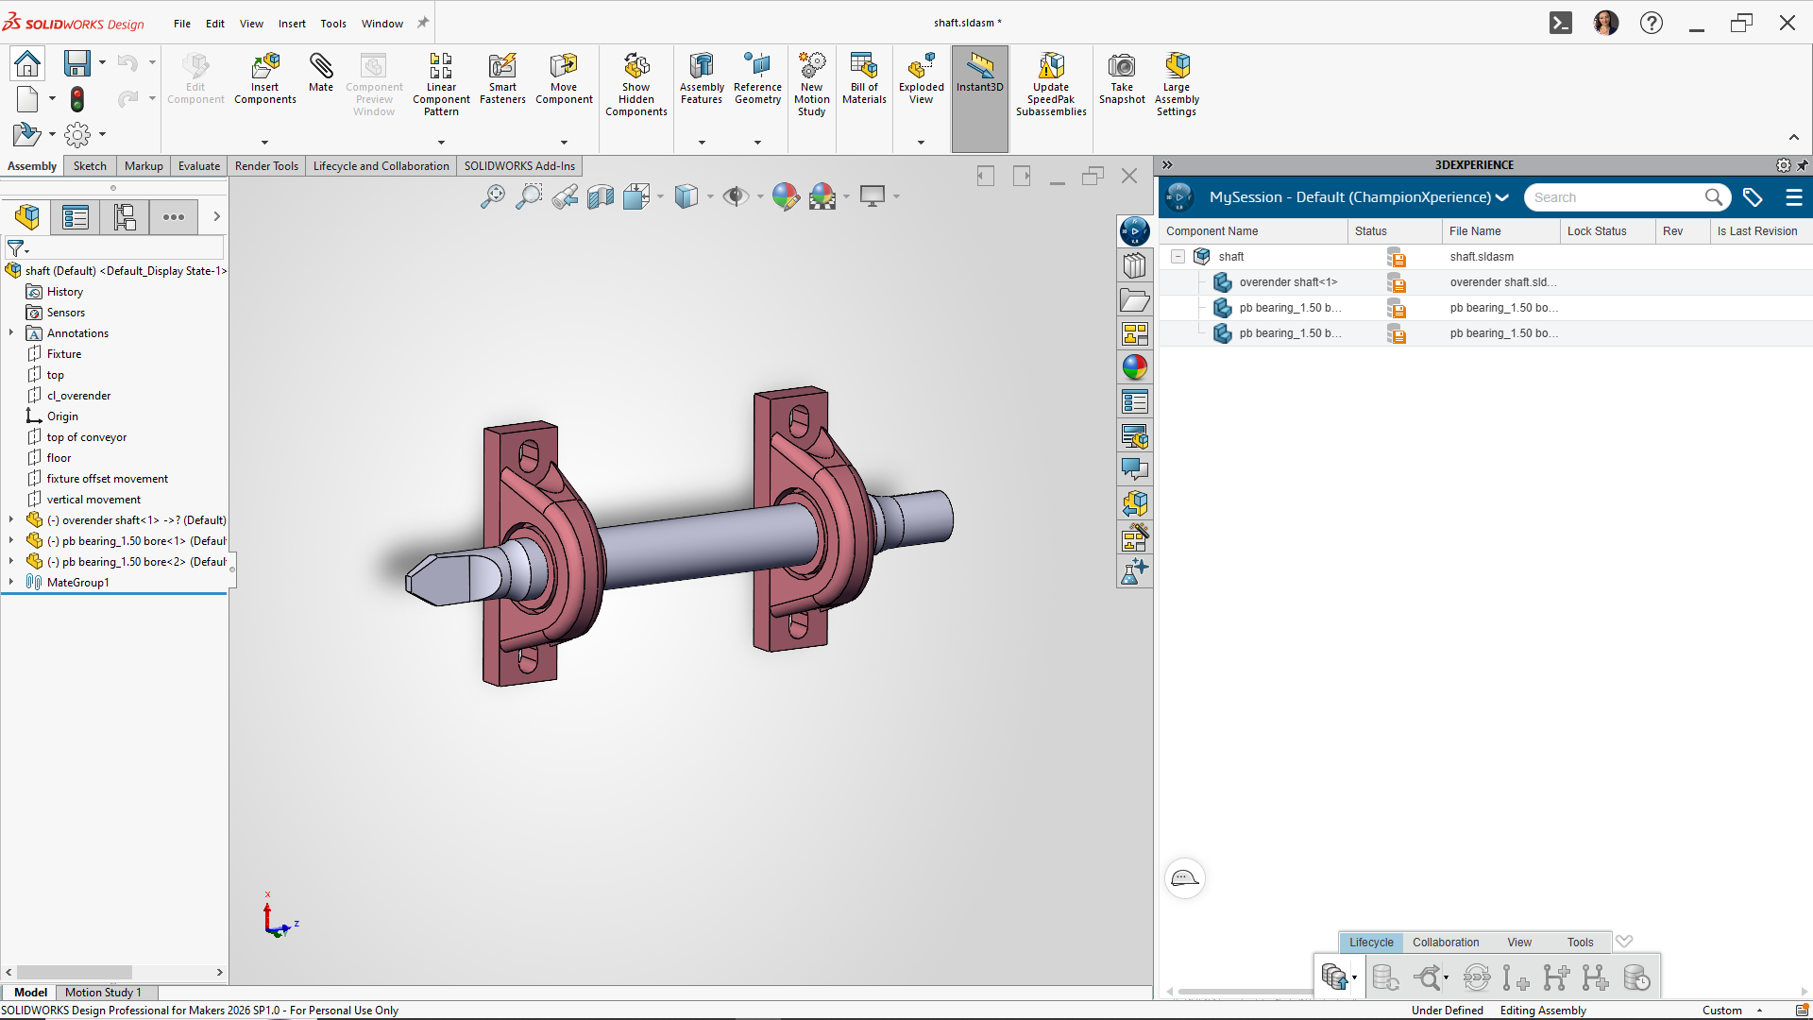Open Bill of Materials tool

(x=864, y=67)
